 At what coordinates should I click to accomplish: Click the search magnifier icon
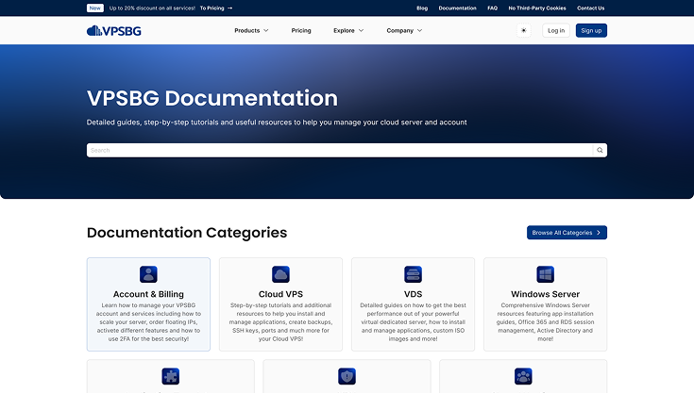pos(600,150)
